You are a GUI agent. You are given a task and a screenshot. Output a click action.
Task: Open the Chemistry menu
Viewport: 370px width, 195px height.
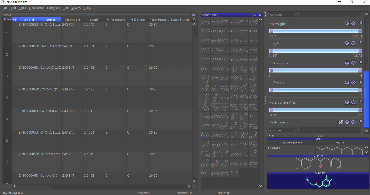36,8
